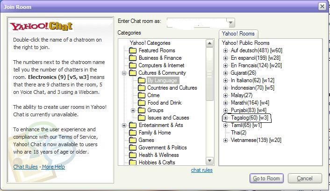
Task: Click the Crime folder icon
Action: coord(142,95)
